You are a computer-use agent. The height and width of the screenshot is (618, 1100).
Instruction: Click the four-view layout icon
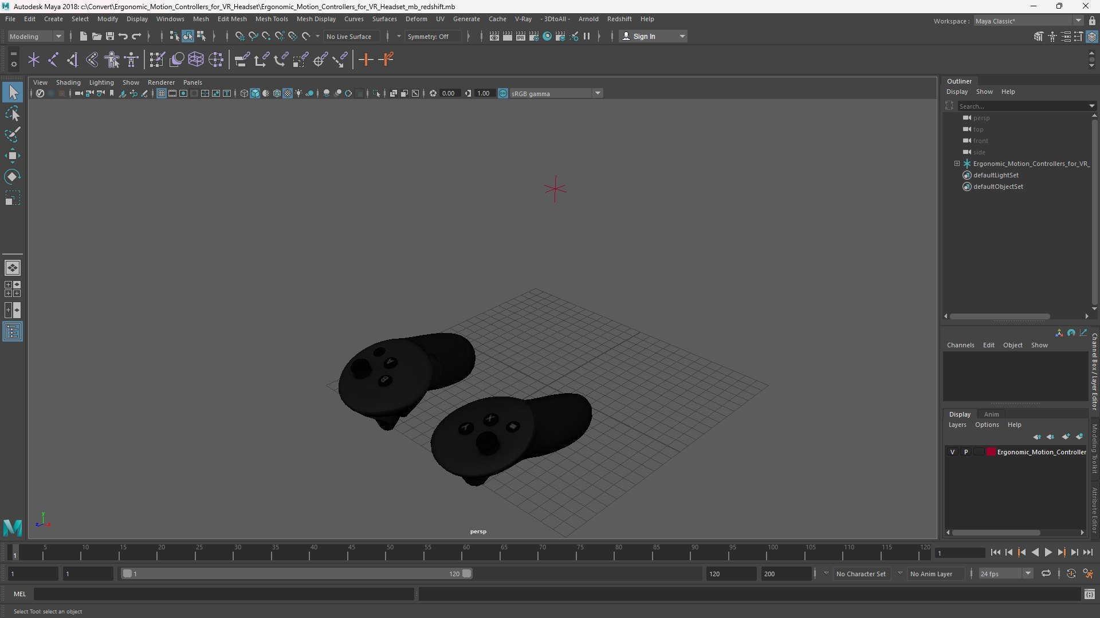point(13,289)
